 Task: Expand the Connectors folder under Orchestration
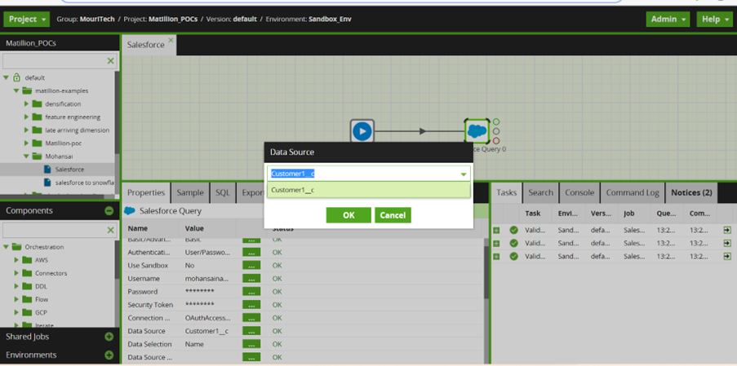pos(16,273)
